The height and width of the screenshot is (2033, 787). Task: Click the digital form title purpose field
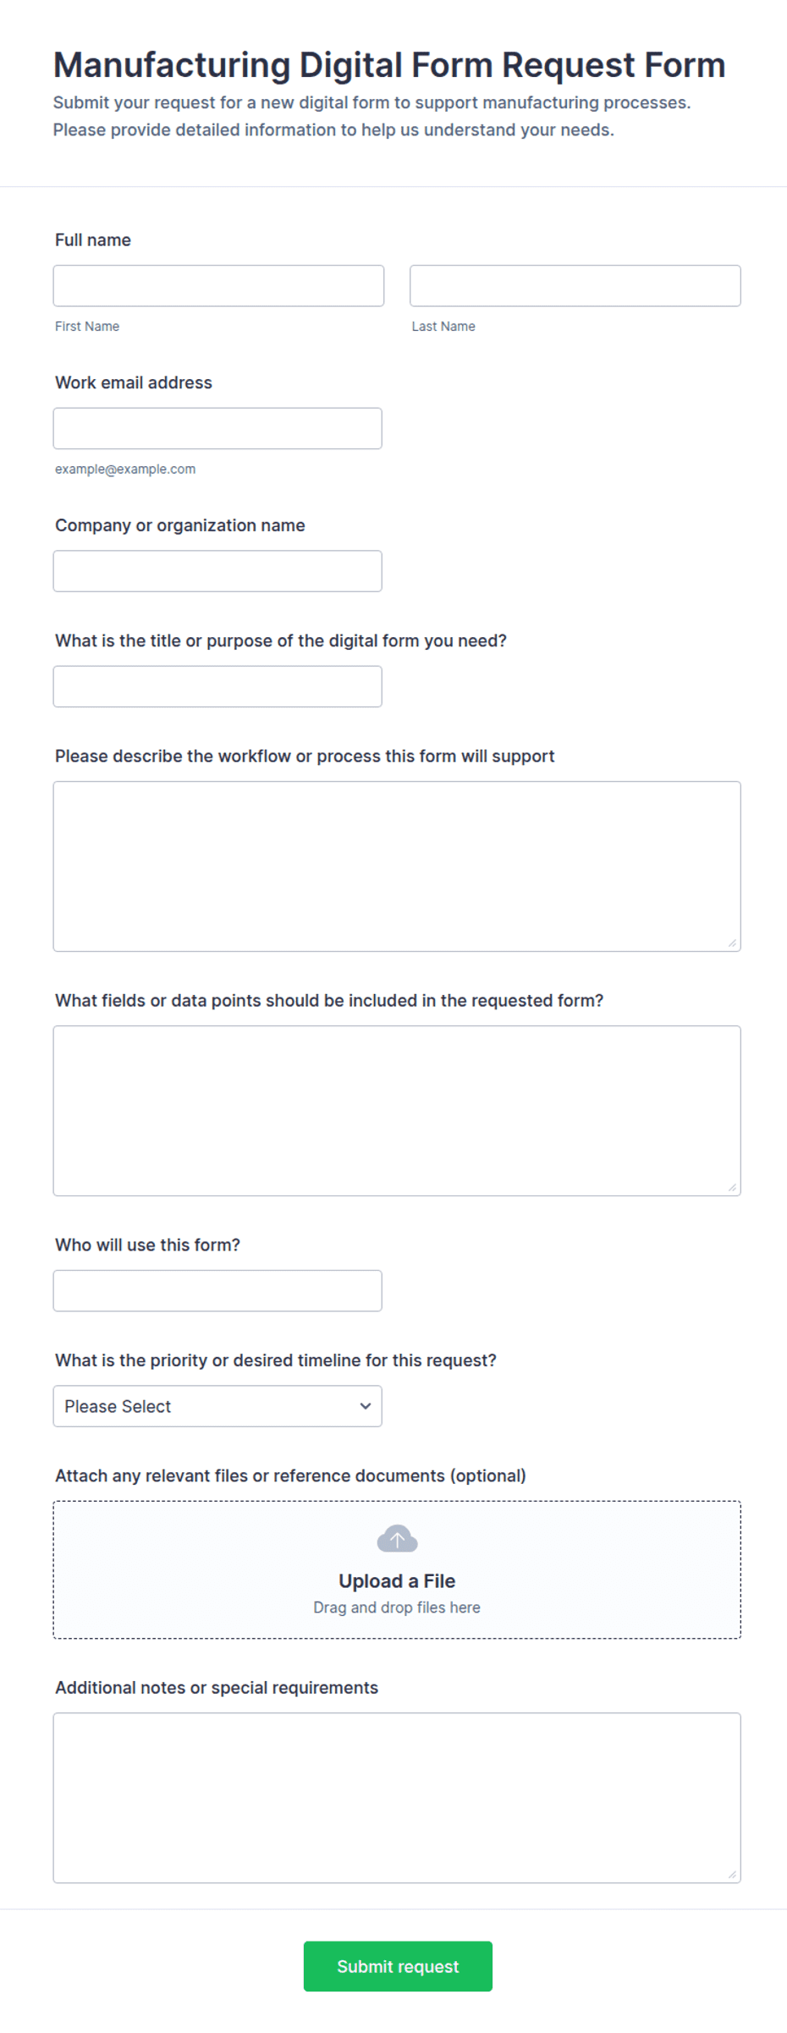(217, 686)
